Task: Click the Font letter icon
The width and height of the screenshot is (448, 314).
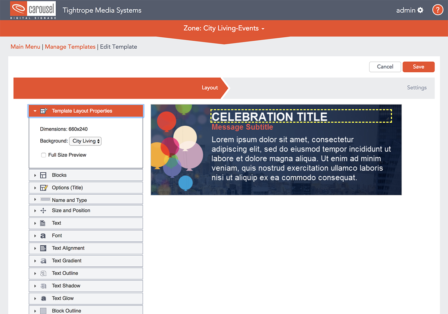Action: (x=43, y=236)
